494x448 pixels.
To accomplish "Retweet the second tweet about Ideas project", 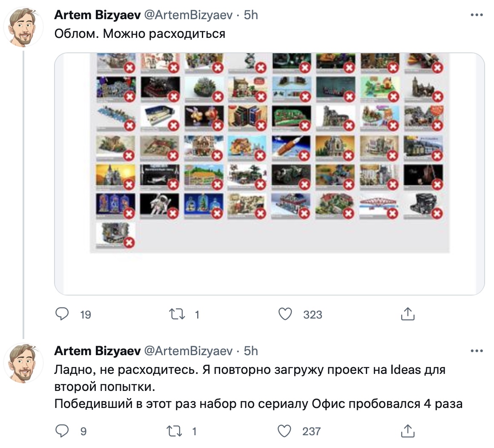I will (x=174, y=431).
